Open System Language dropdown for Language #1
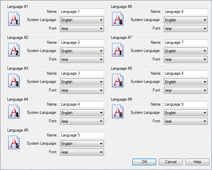This screenshot has height=170, width=212. pos(82,20)
